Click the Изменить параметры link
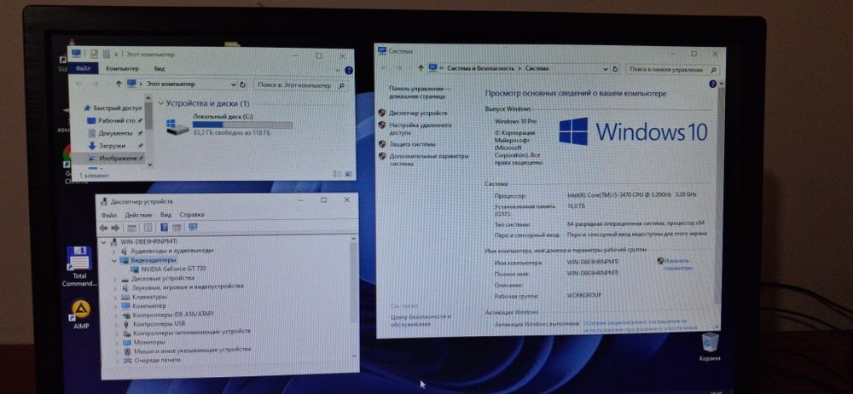The width and height of the screenshot is (853, 394). point(677,264)
